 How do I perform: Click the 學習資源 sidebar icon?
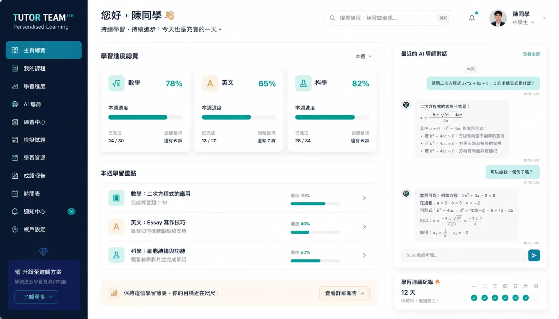(15, 158)
